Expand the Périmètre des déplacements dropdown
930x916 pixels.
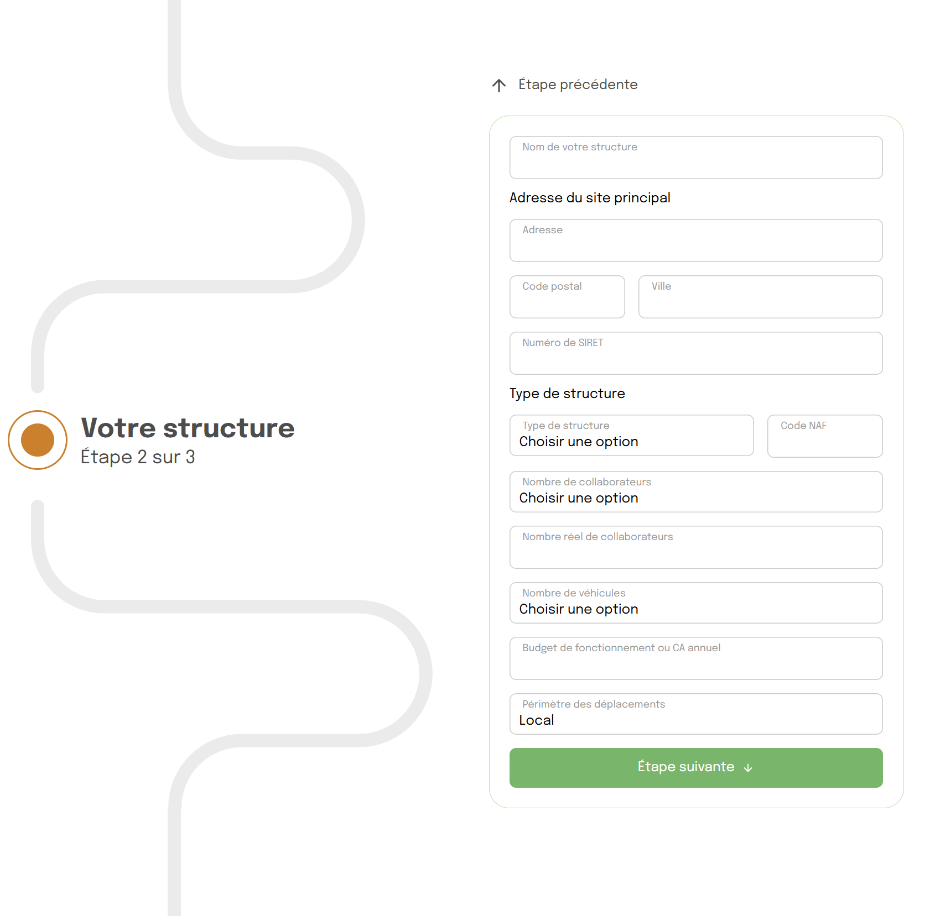(695, 714)
